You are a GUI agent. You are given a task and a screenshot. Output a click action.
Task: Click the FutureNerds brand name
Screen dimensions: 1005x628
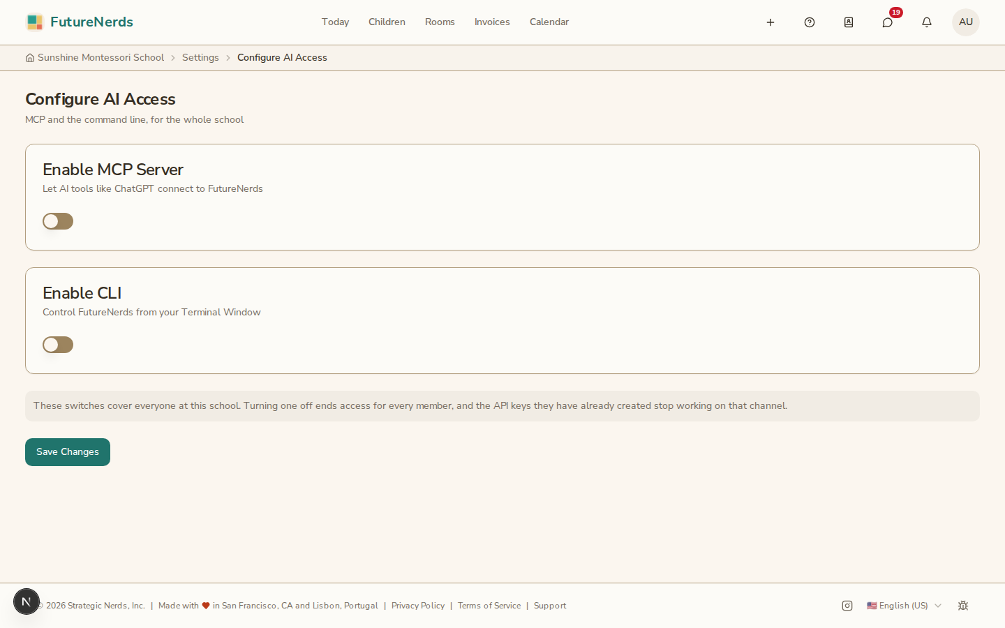tap(91, 22)
